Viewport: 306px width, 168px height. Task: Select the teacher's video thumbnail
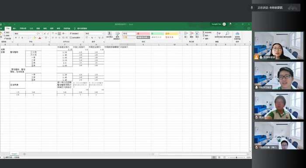(x=279, y=46)
